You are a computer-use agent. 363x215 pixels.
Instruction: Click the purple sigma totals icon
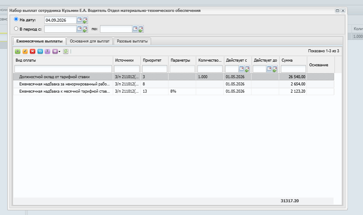point(48,51)
